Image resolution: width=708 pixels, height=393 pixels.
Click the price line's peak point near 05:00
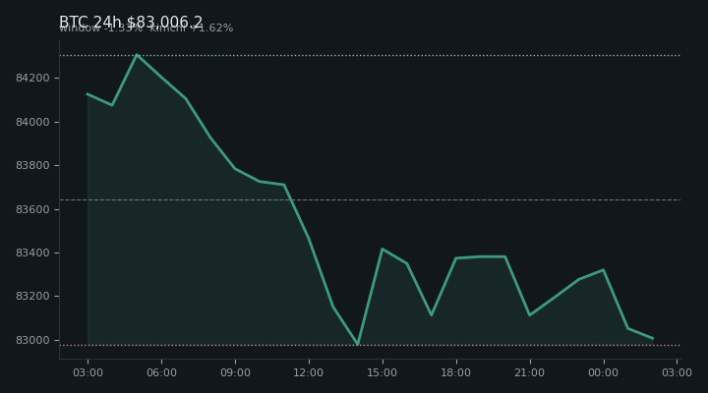pyautogui.click(x=137, y=55)
